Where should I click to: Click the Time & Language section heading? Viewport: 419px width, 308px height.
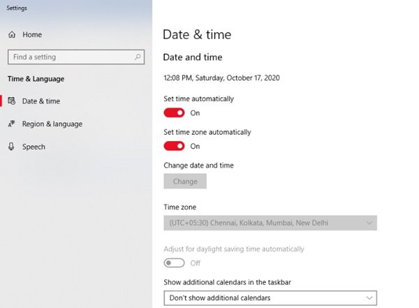(36, 79)
